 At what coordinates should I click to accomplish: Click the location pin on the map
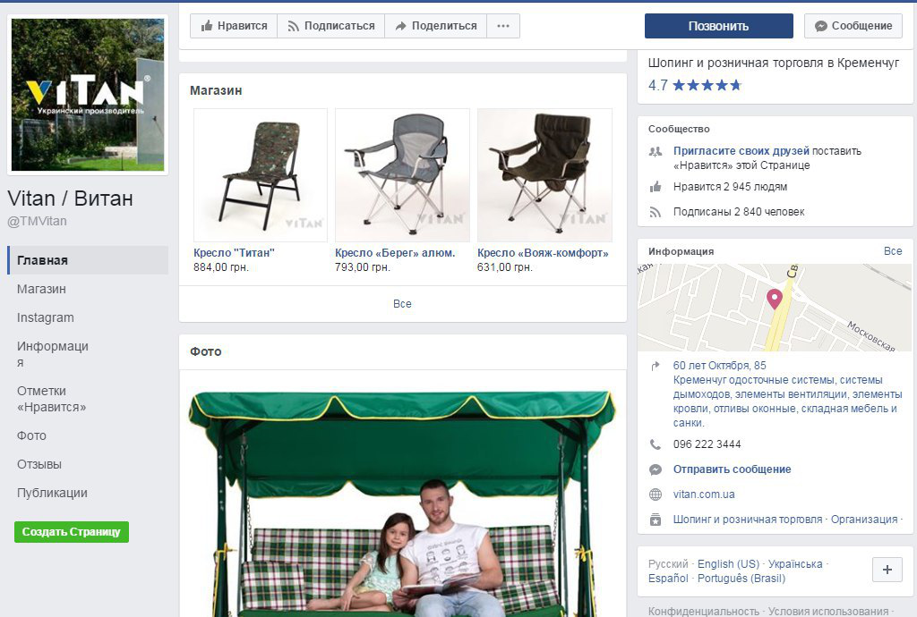coord(775,299)
